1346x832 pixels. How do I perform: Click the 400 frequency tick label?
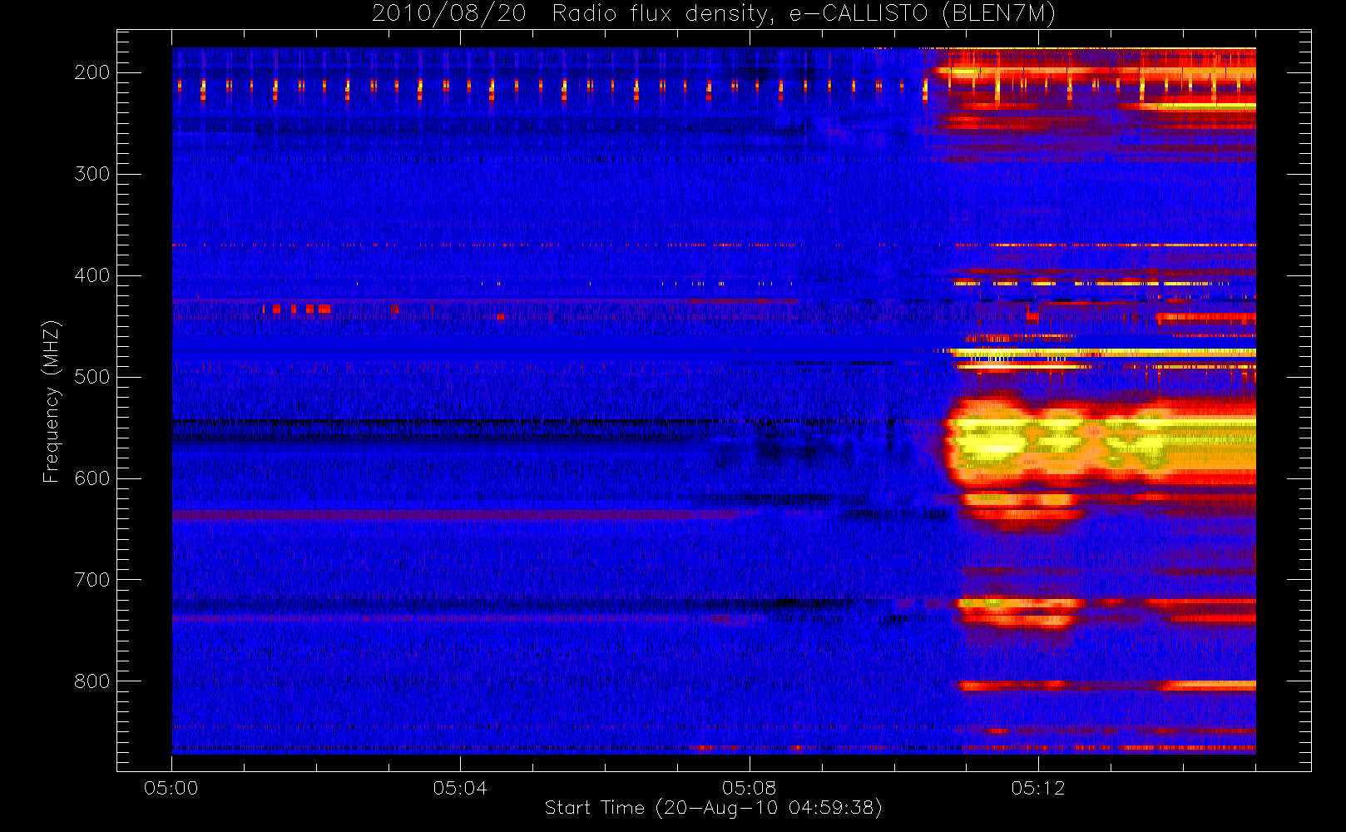[92, 275]
